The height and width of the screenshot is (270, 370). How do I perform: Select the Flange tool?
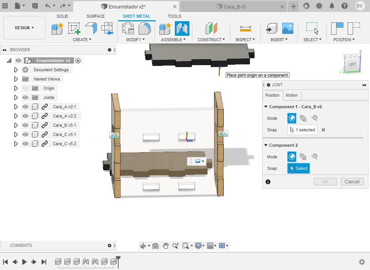pyautogui.click(x=91, y=29)
